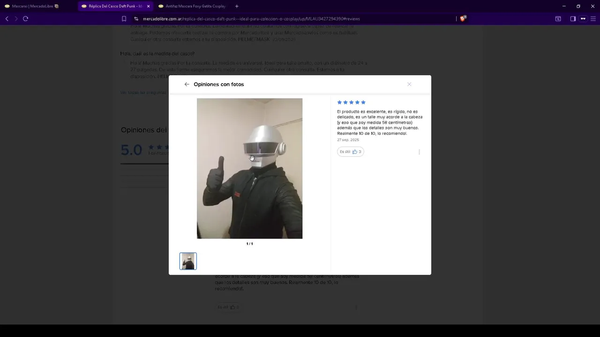Switch to Antifaz Mascara Foxy Gatita Cosplay tab

tap(192, 6)
